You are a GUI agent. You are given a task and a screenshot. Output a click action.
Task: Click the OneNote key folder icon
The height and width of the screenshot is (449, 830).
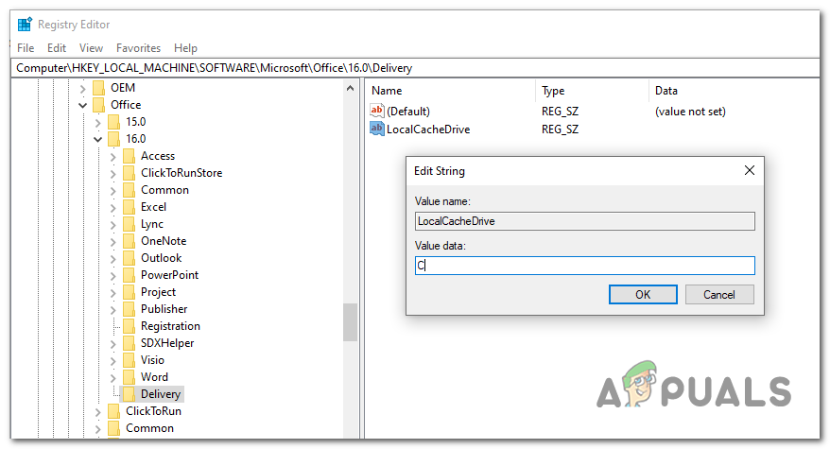click(x=129, y=241)
